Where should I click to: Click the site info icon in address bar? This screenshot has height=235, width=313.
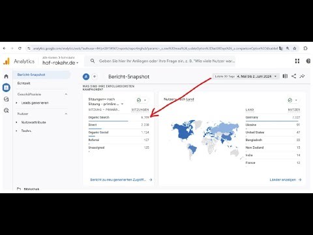point(29,48)
